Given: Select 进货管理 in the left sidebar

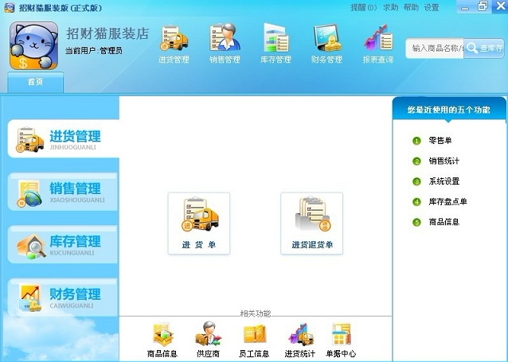Looking at the screenshot, I should click(x=64, y=138).
